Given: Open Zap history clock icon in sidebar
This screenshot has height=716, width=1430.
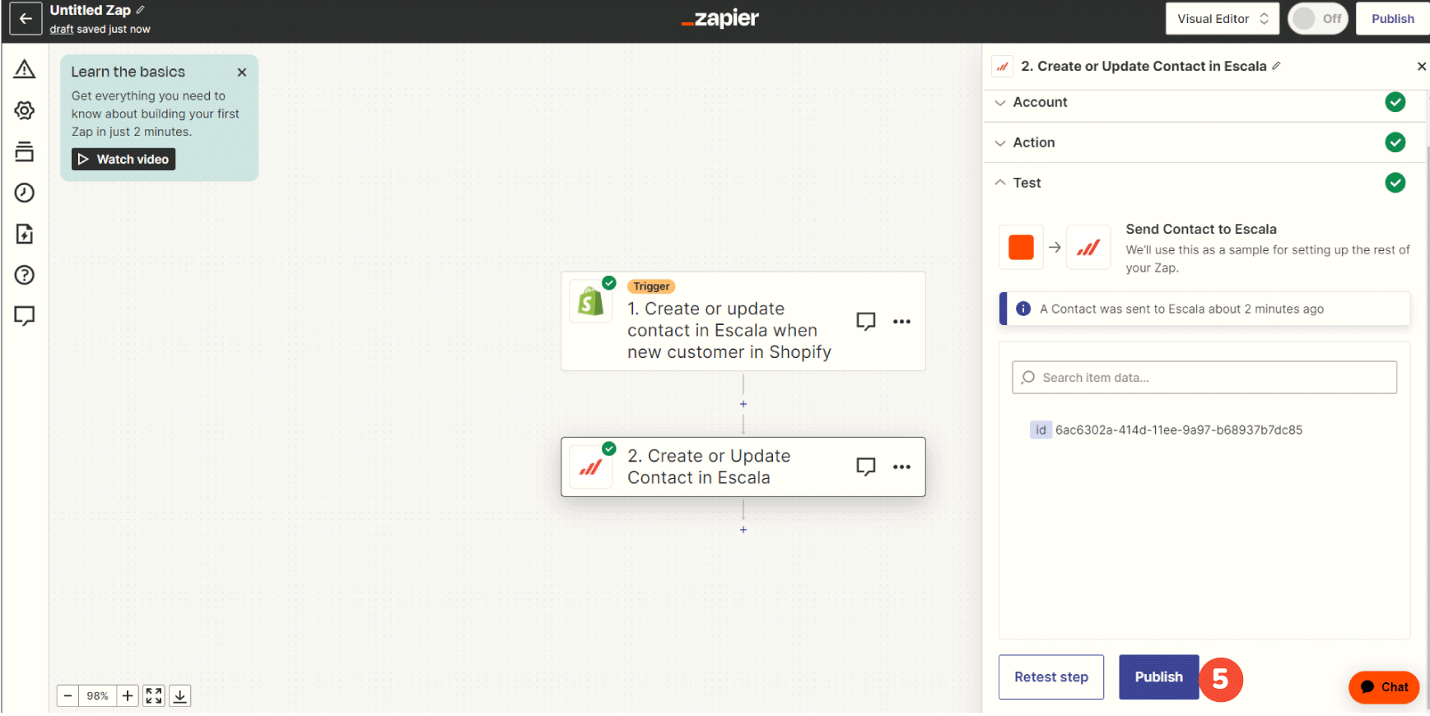Looking at the screenshot, I should (x=25, y=193).
